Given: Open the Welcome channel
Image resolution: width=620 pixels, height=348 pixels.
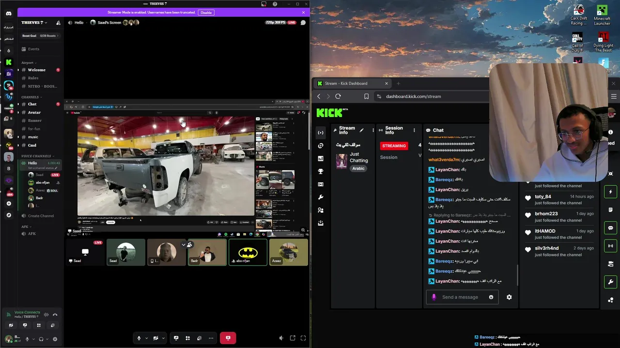Looking at the screenshot, I should (x=41, y=70).
